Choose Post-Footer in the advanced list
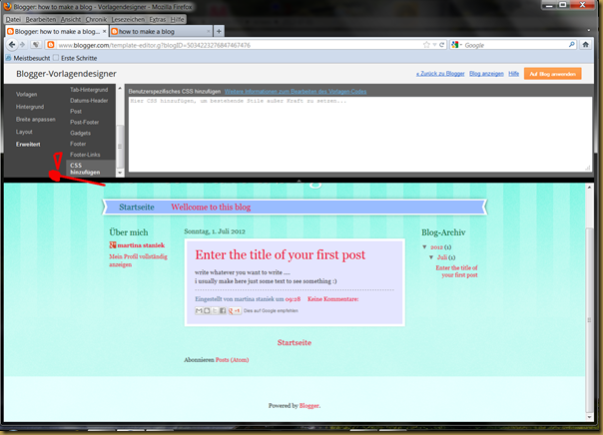 point(84,122)
